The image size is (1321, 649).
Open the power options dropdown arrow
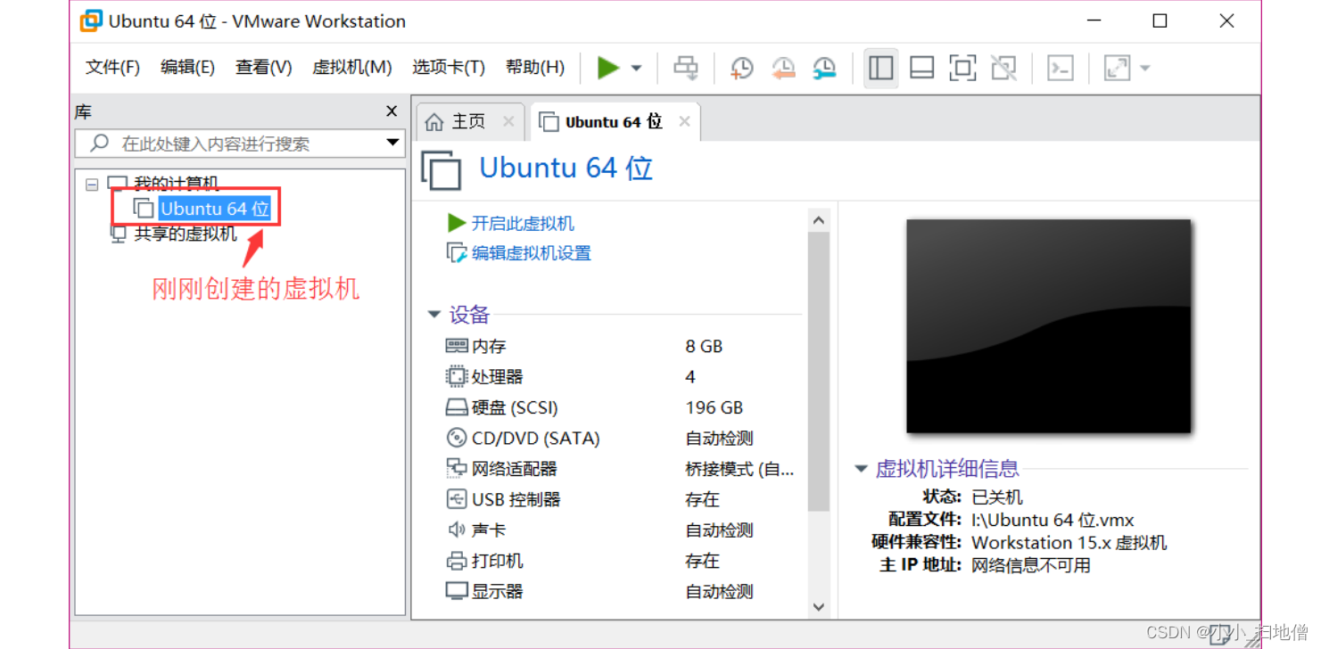[x=636, y=68]
